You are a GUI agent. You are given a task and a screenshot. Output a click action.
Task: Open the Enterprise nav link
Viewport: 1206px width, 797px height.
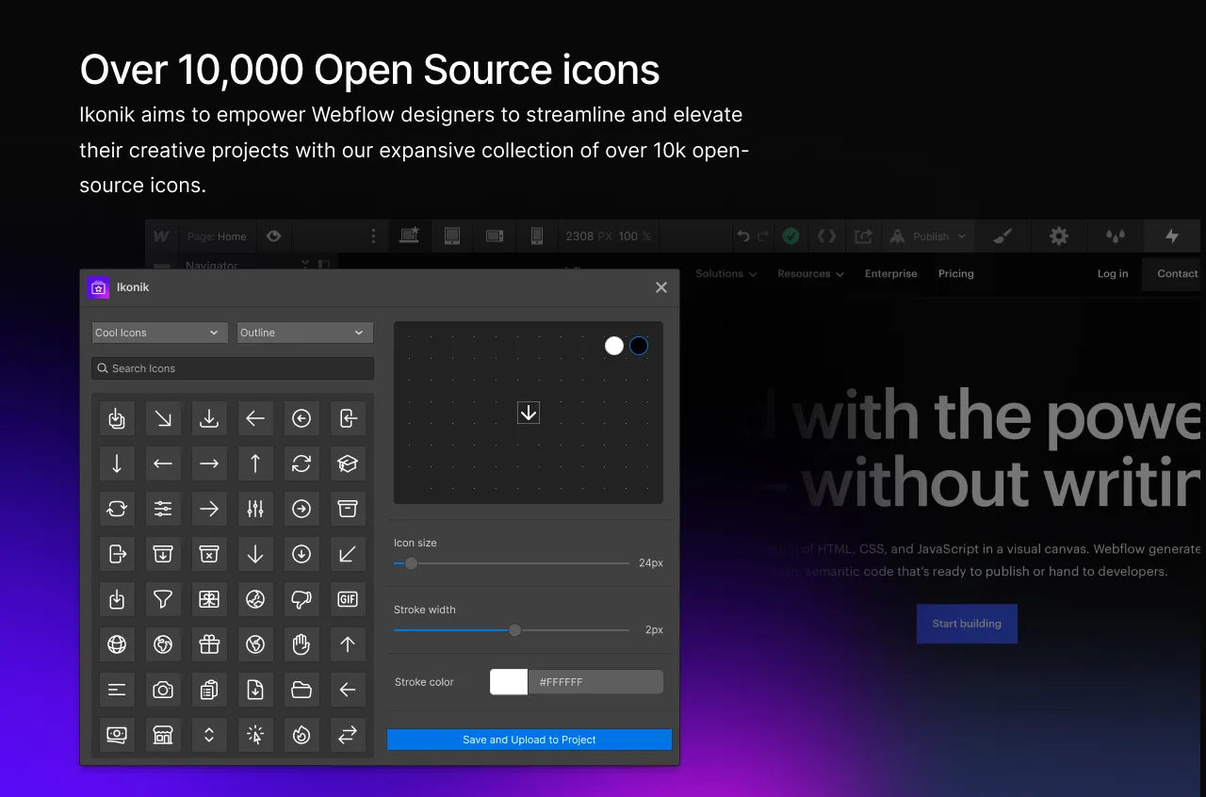(890, 274)
